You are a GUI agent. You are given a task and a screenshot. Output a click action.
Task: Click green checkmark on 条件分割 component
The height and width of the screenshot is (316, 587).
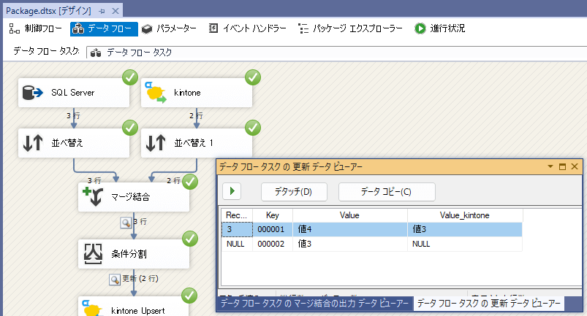tap(190, 239)
